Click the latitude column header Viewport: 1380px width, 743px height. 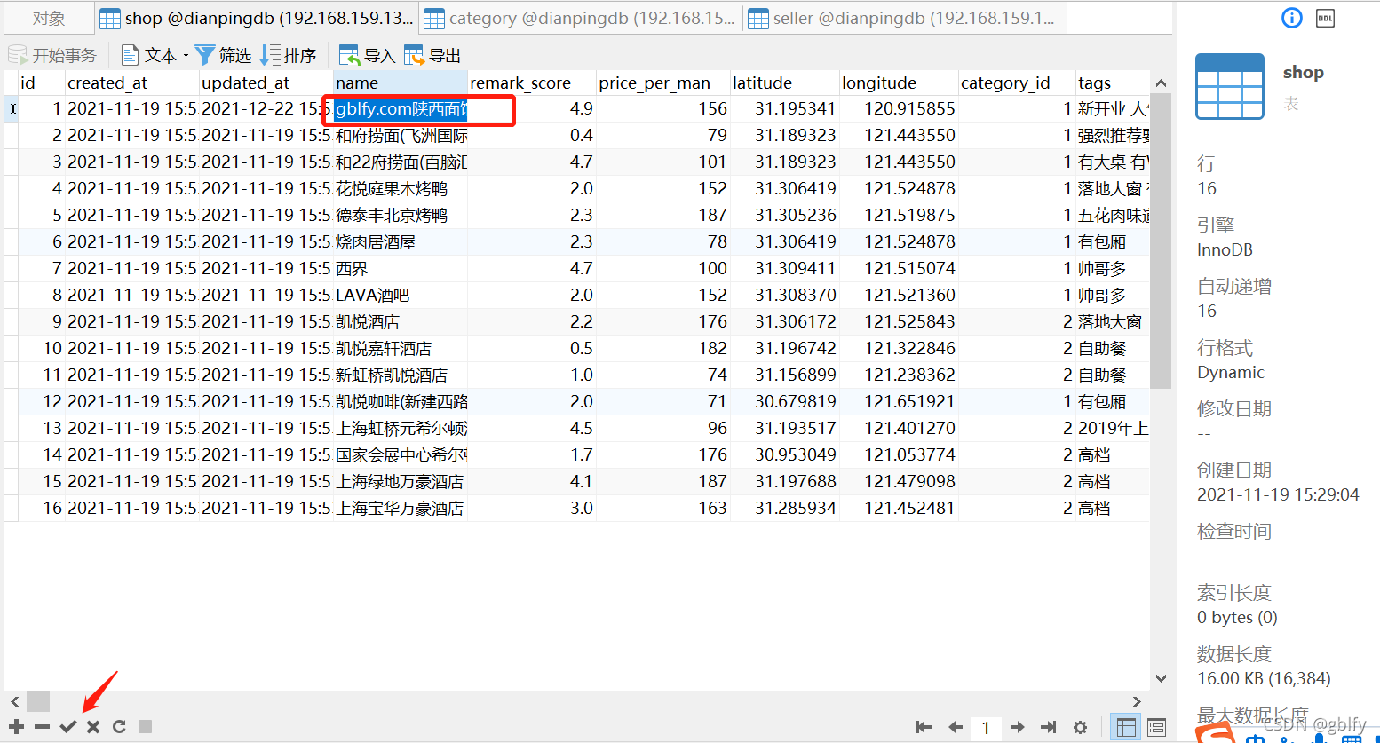click(x=785, y=83)
